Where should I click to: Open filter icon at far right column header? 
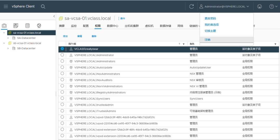[275, 44]
